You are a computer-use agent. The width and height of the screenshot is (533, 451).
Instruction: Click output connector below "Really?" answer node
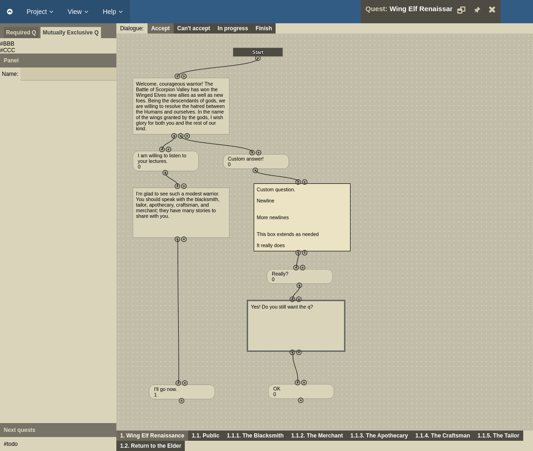tap(299, 286)
